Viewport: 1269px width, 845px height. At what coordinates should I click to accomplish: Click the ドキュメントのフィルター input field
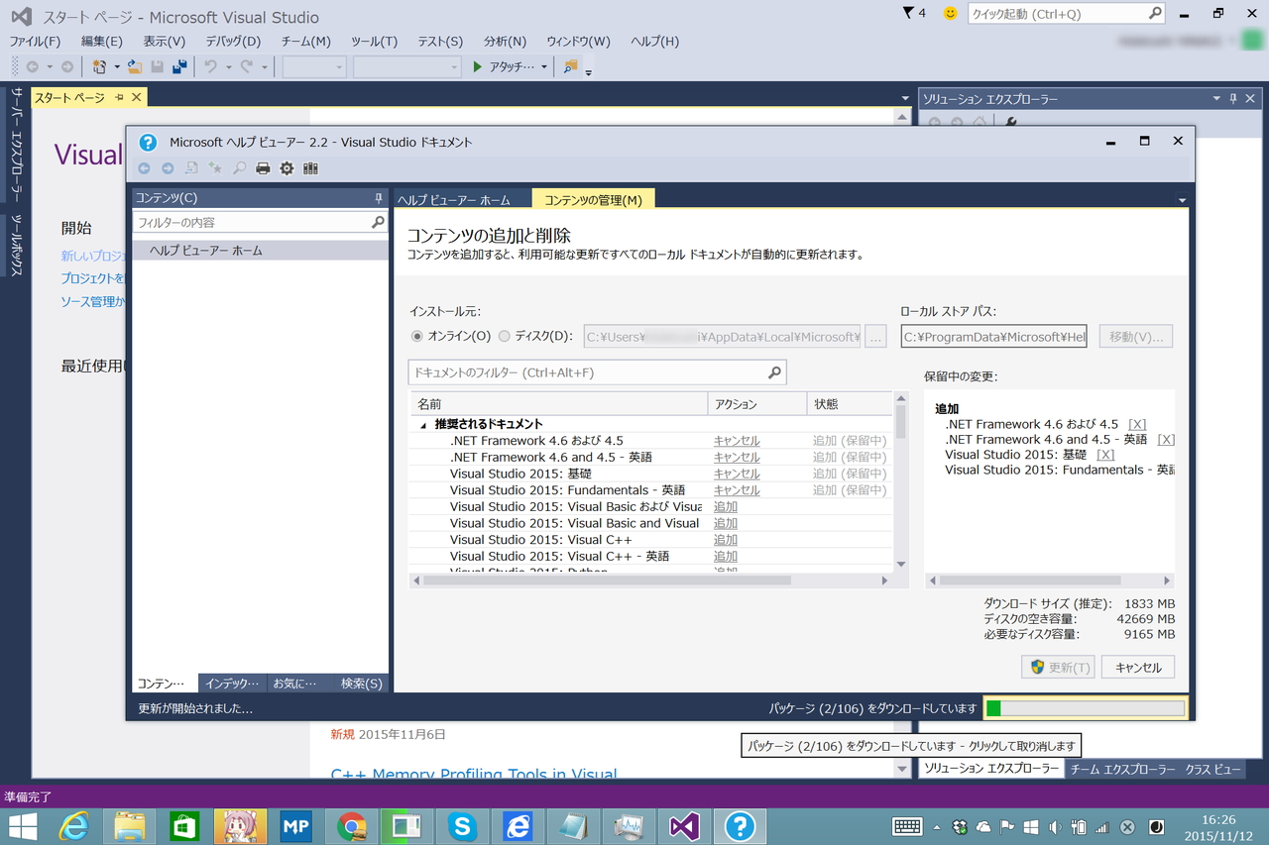(585, 371)
